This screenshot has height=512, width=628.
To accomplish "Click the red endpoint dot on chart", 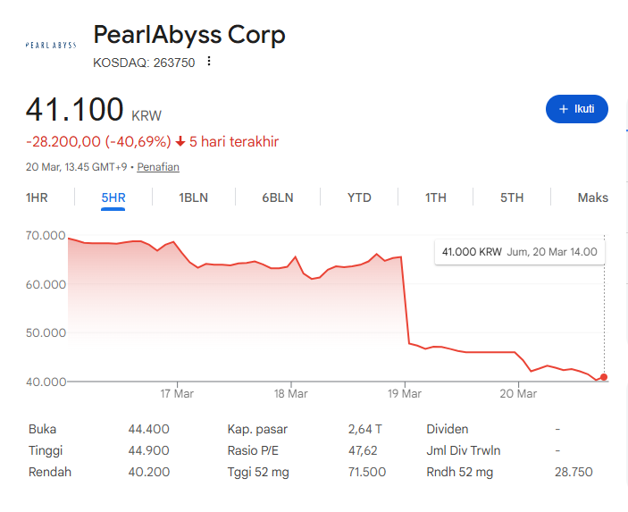I will [604, 377].
